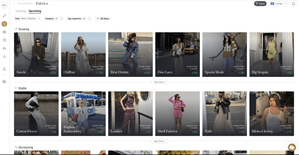Select the Upcoming tab
299x155 pixels.
coord(35,11)
